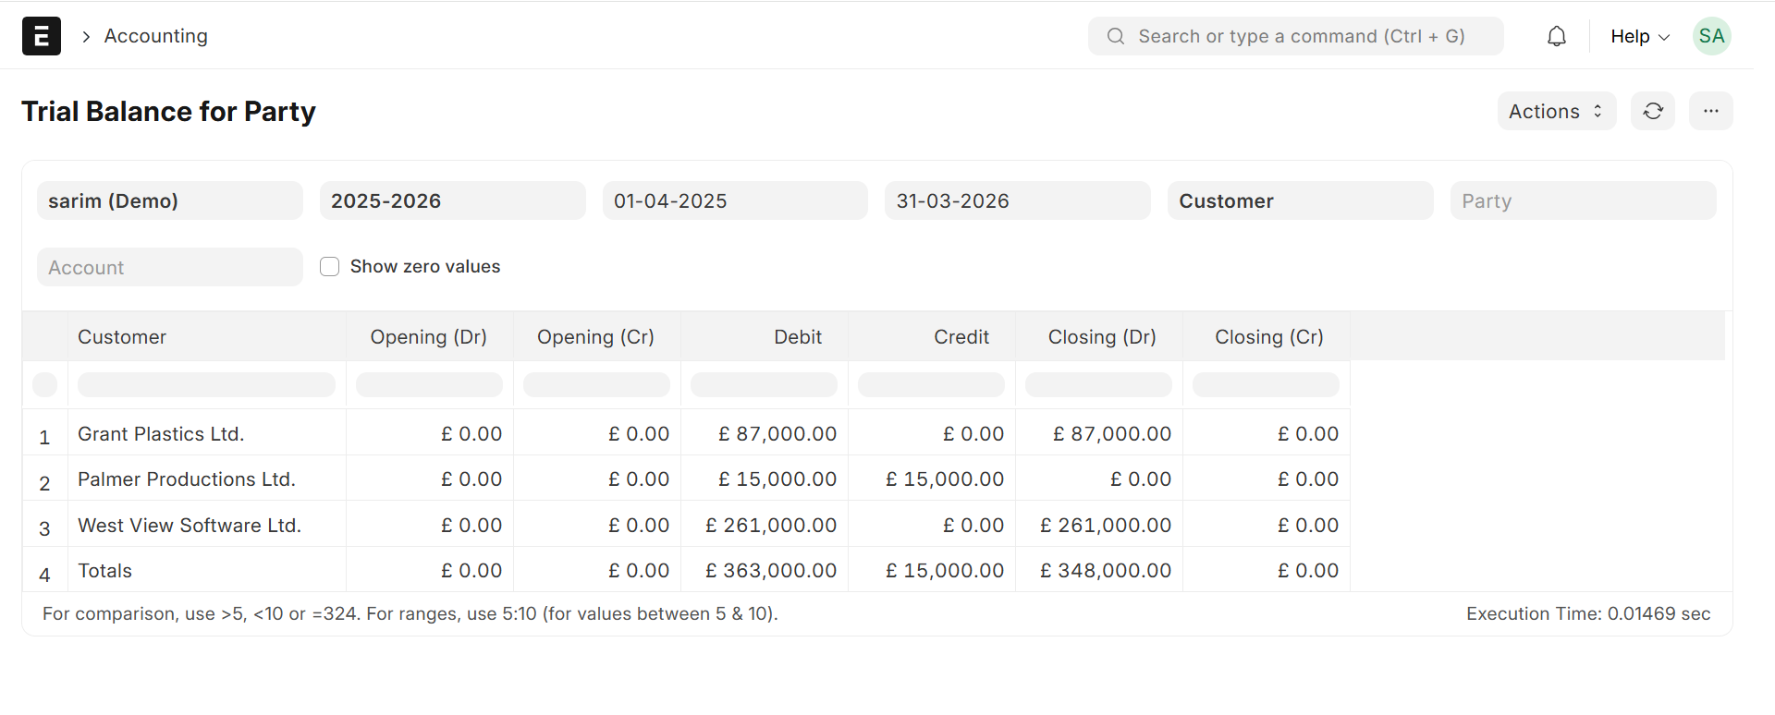Go to the Accounting breadcrumb
The image size is (1775, 715).
(155, 36)
